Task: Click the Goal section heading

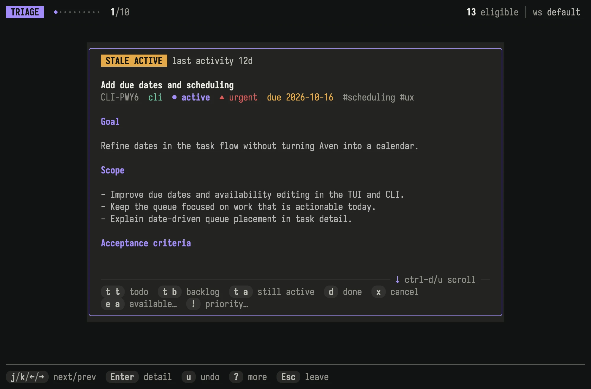Action: tap(110, 122)
